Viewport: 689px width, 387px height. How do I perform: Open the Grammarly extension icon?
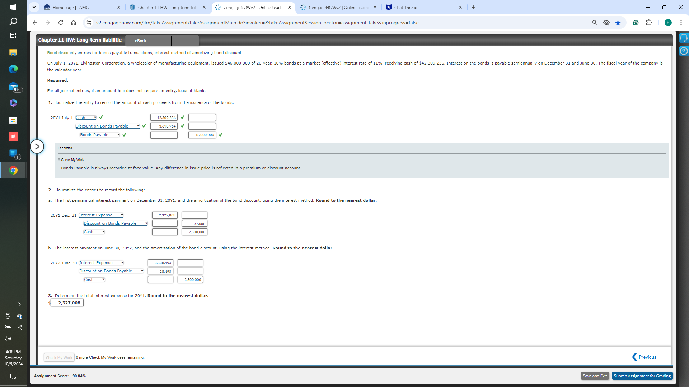click(636, 23)
